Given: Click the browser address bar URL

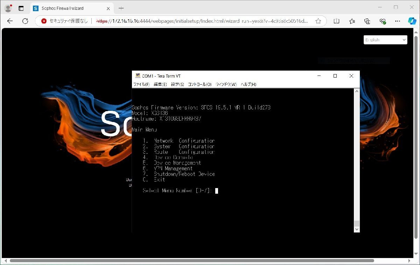Looking at the screenshot, I should [202, 21].
